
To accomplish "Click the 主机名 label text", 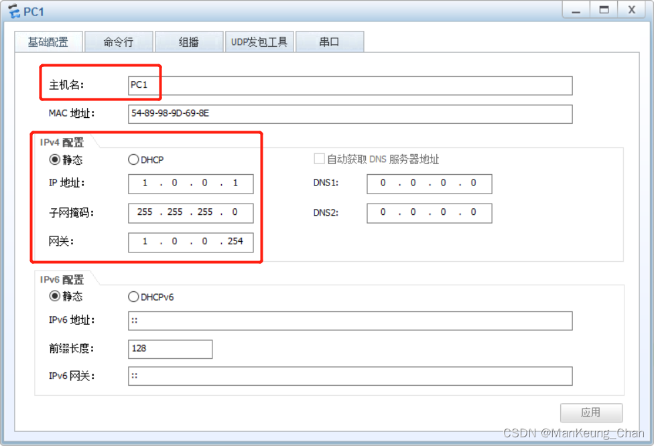I will point(66,85).
